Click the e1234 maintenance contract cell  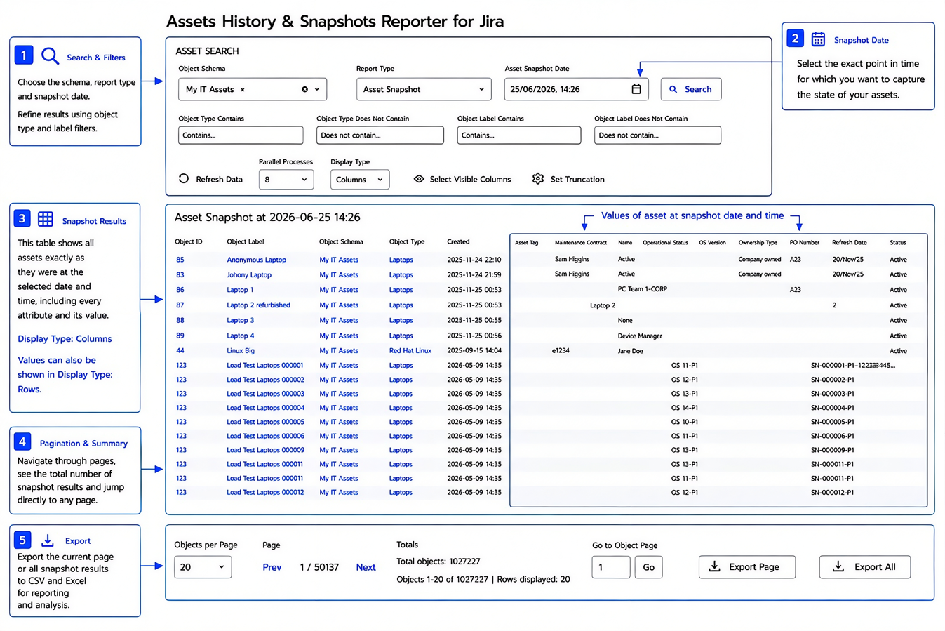click(x=561, y=351)
